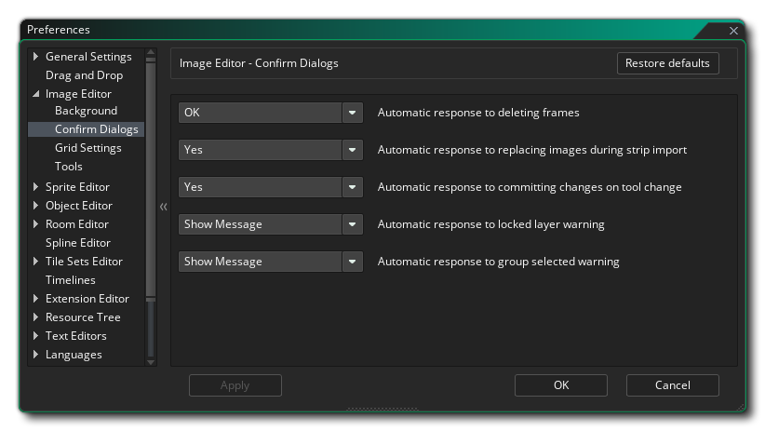Open the Tools preferences page

point(69,167)
